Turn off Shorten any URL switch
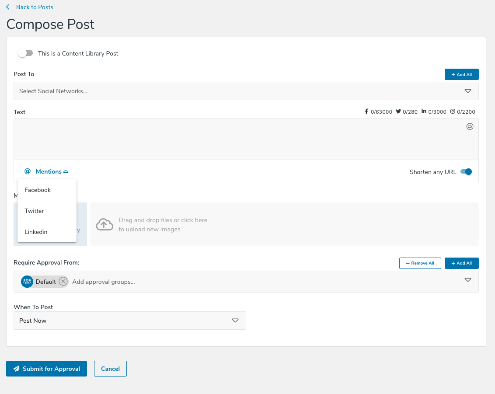Viewport: 495px width, 394px height. pyautogui.click(x=466, y=172)
